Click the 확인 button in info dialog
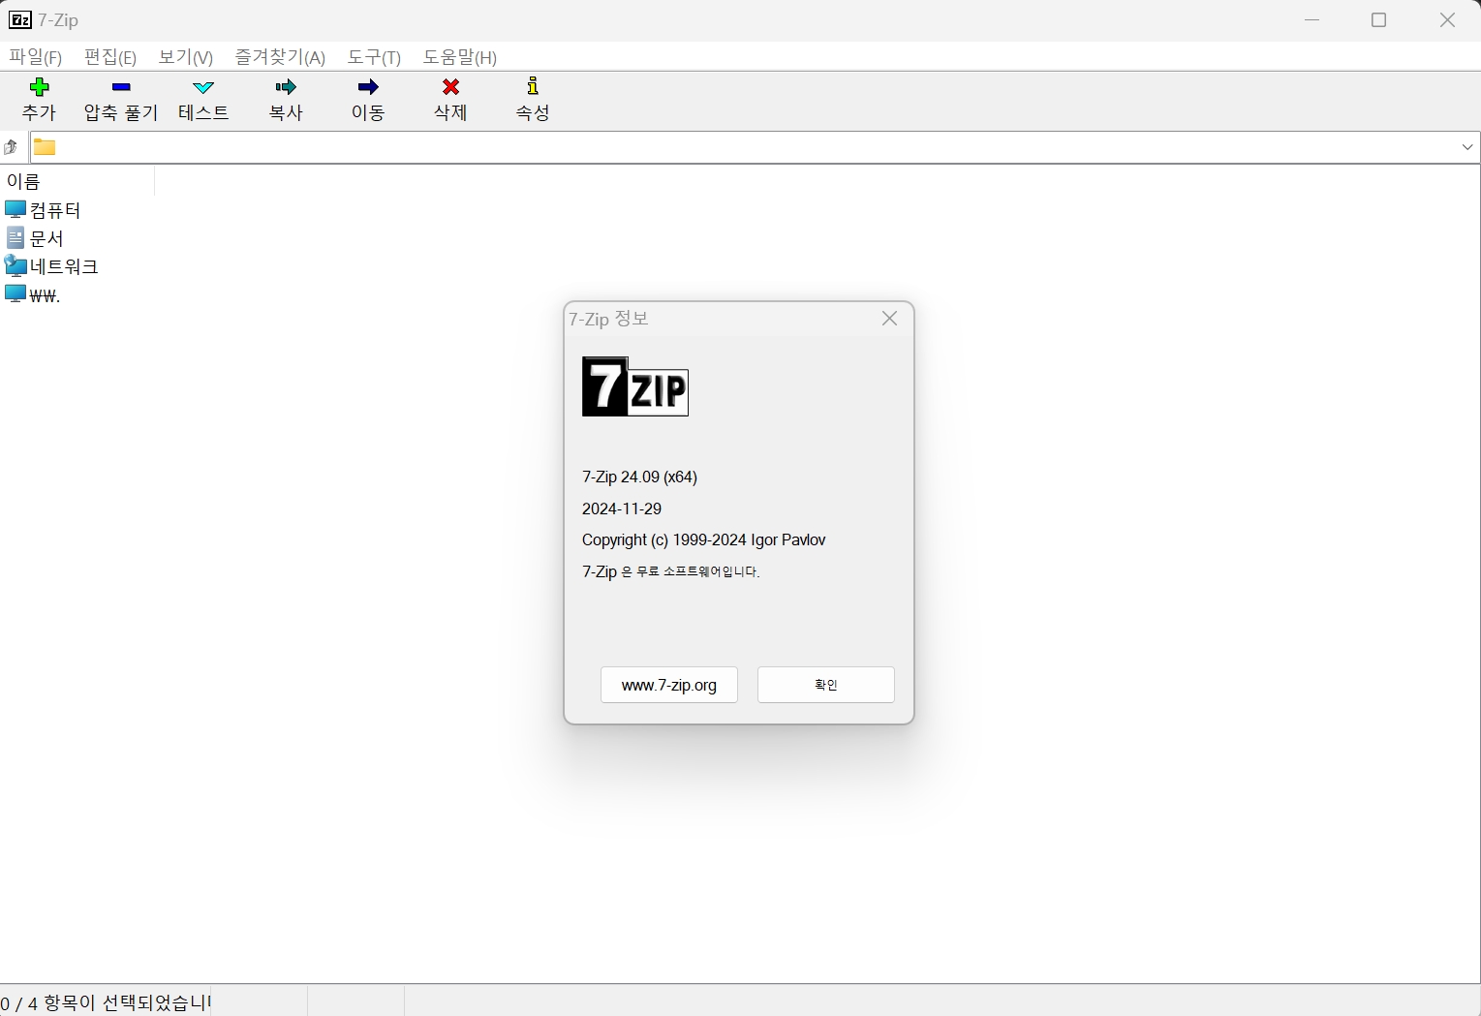Image resolution: width=1481 pixels, height=1016 pixels. pyautogui.click(x=826, y=685)
